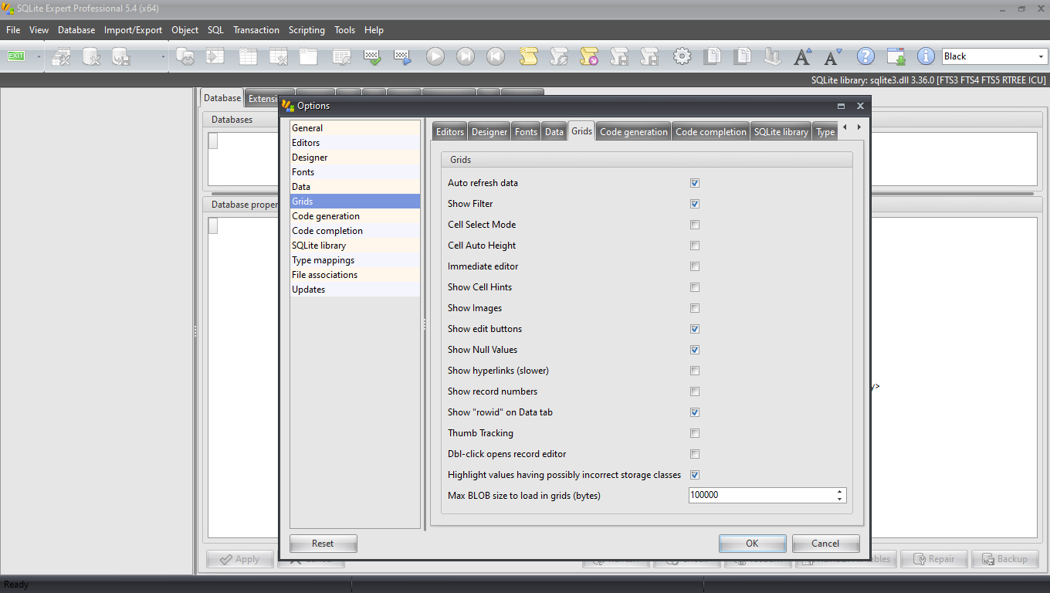Toggle Show "rowid" on Data tab checkbox
The image size is (1050, 593).
tap(695, 412)
